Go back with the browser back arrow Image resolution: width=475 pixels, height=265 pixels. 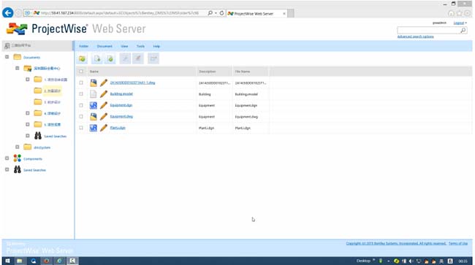click(x=7, y=13)
